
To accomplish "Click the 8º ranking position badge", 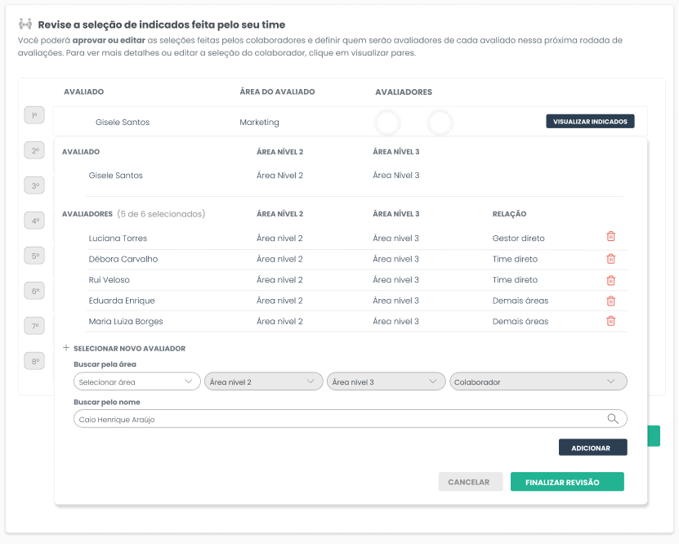I will click(34, 360).
